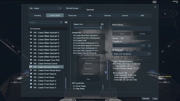This screenshot has height=101, width=180.
Task: Select MD - Cobalt Small Reactor row
Action: pyautogui.click(x=46, y=74)
